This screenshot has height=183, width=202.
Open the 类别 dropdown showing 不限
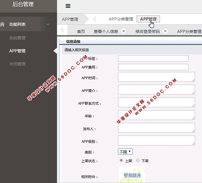click(x=125, y=151)
